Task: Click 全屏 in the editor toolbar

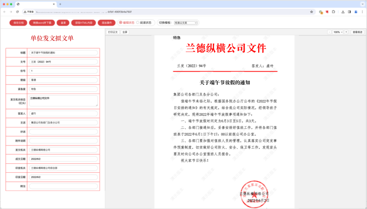Action: (125, 32)
